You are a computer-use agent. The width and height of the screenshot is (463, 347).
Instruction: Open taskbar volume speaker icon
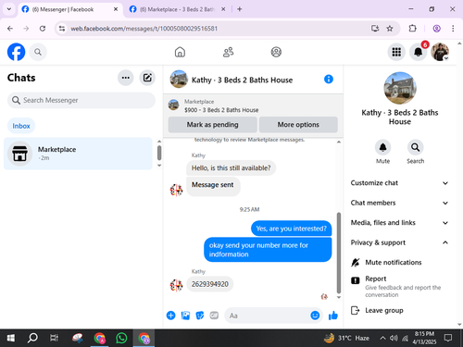tap(394, 338)
